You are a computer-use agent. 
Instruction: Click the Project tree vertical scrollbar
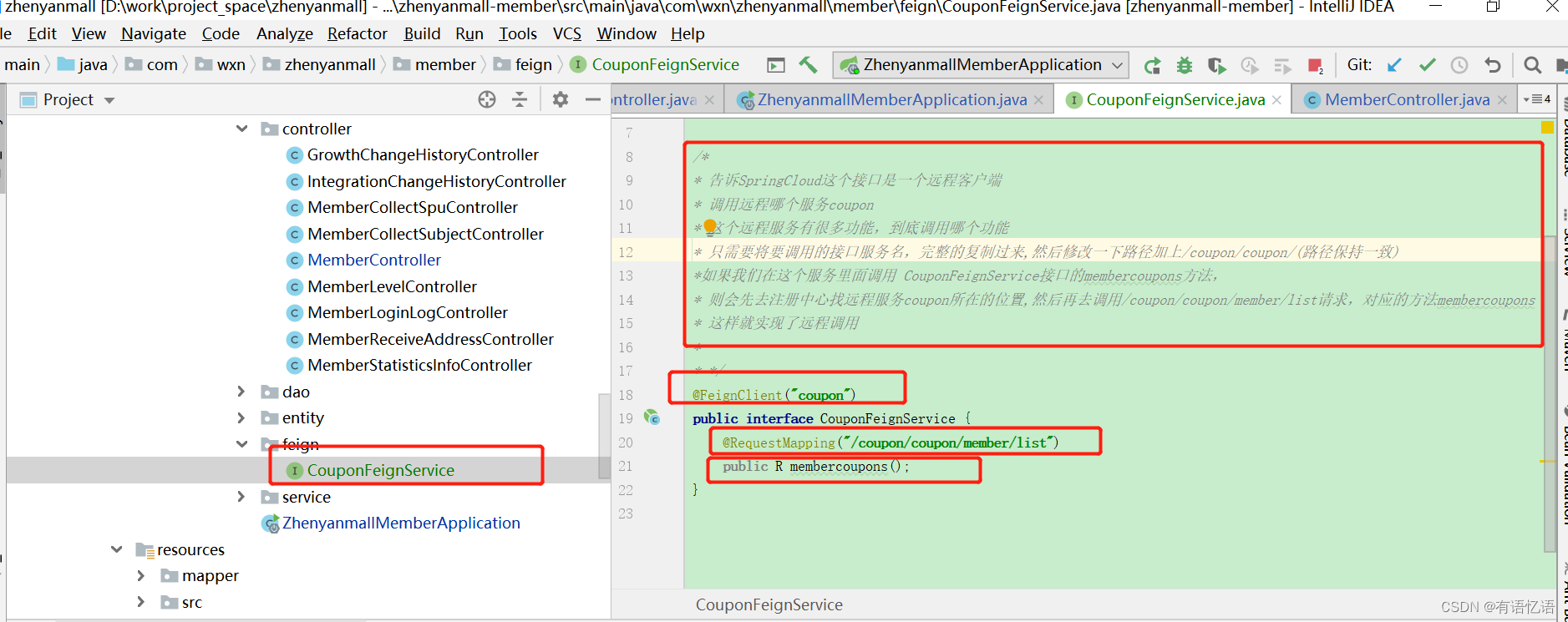click(x=604, y=436)
